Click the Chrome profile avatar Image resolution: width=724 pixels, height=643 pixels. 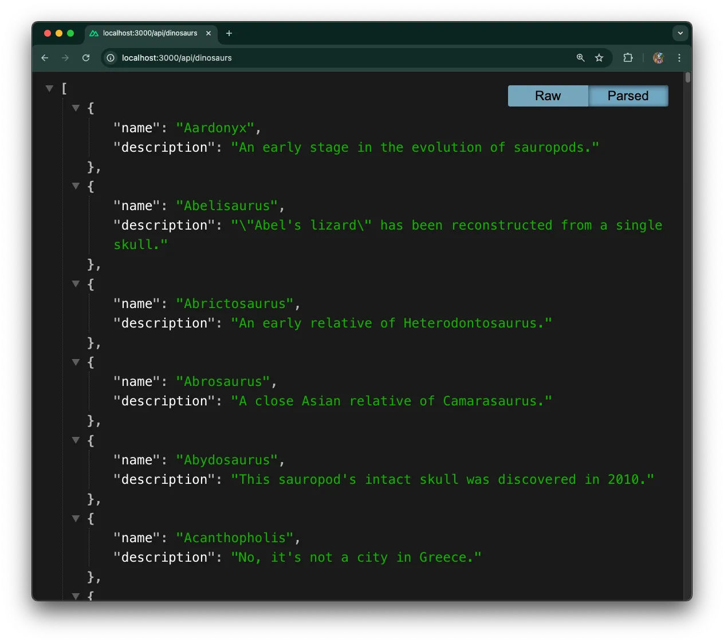coord(658,58)
